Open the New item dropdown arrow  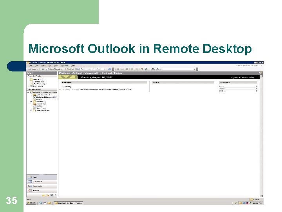point(38,69)
